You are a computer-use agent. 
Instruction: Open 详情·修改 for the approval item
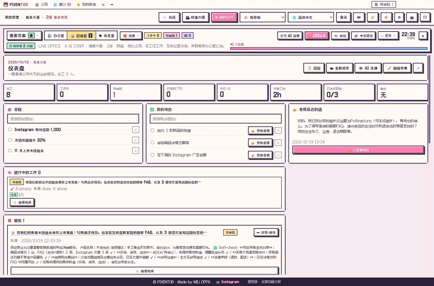coord(266,233)
